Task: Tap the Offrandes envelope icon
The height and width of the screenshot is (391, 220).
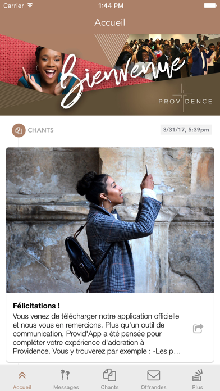Action: tap(153, 375)
